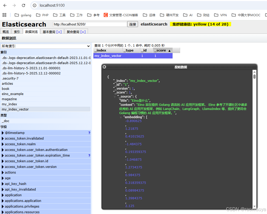Expand the access_token.user_token.id field

[3, 161]
